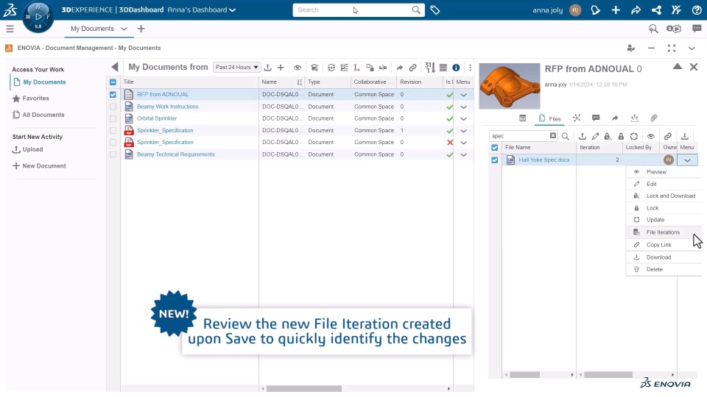Click upload icon in Files toolbar
Screen dimensions: 707x397
[x=582, y=137]
